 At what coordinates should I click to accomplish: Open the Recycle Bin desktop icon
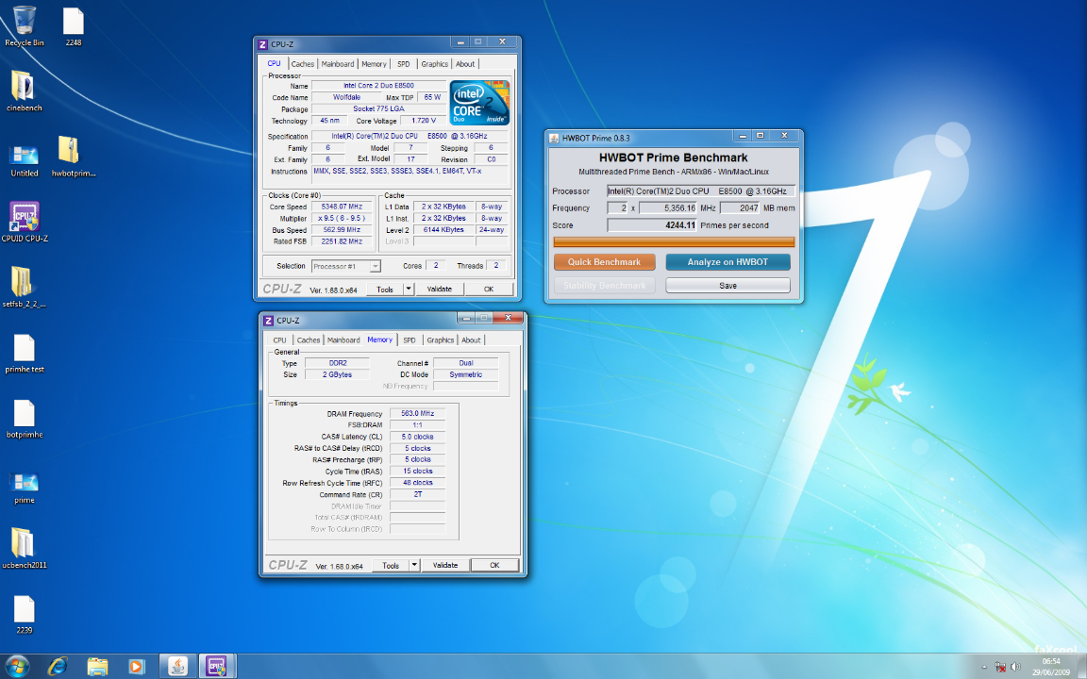[x=25, y=26]
